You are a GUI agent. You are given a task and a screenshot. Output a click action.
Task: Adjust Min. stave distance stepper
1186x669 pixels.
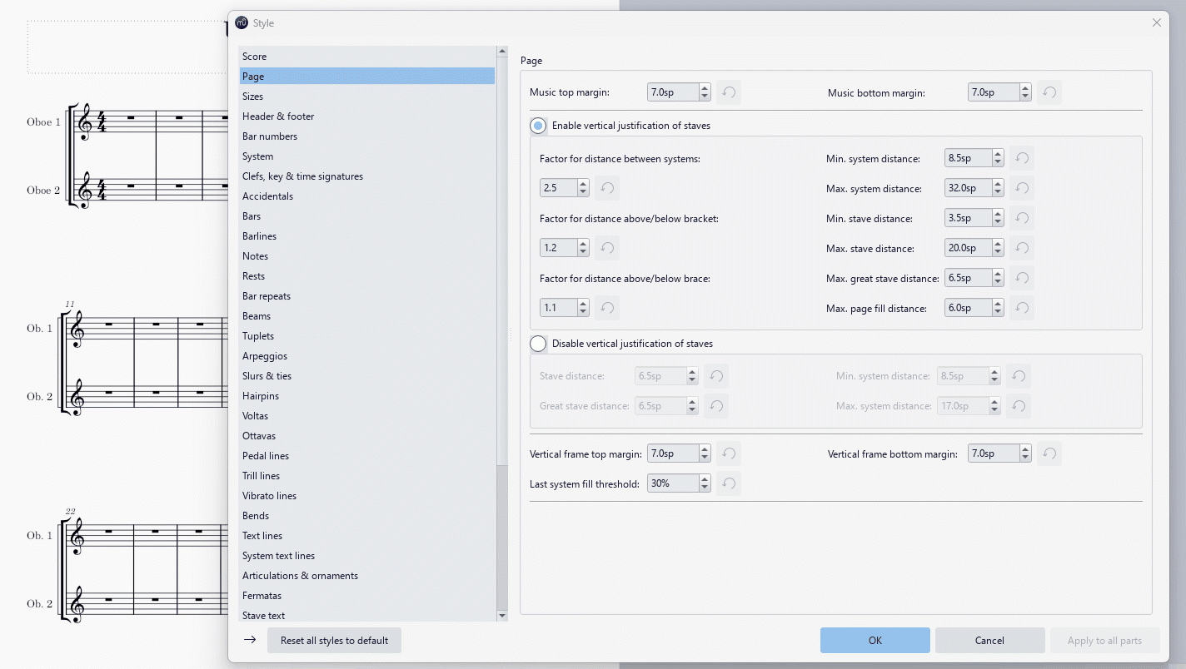click(998, 218)
